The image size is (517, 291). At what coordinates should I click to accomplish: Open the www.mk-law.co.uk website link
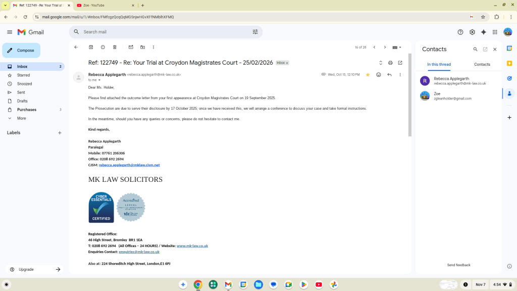192,246
